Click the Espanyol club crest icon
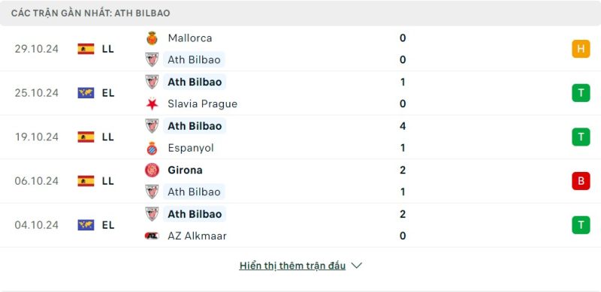The width and height of the screenshot is (601, 292). pyautogui.click(x=153, y=148)
